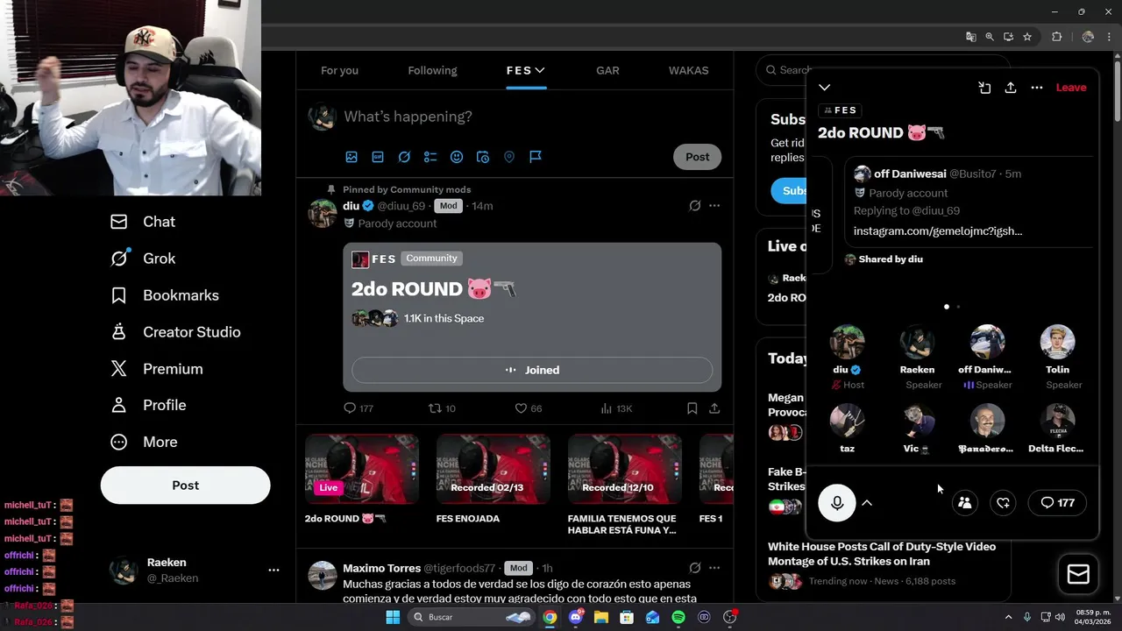Collapse the Space panel with chevron
The height and width of the screenshot is (631, 1122).
(825, 88)
